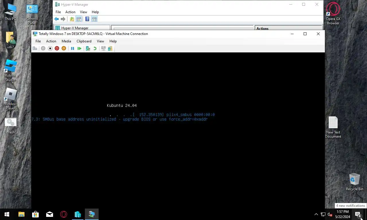Open Action menu in Hyper-V Manager
Image resolution: width=367 pixels, height=220 pixels.
click(x=70, y=12)
